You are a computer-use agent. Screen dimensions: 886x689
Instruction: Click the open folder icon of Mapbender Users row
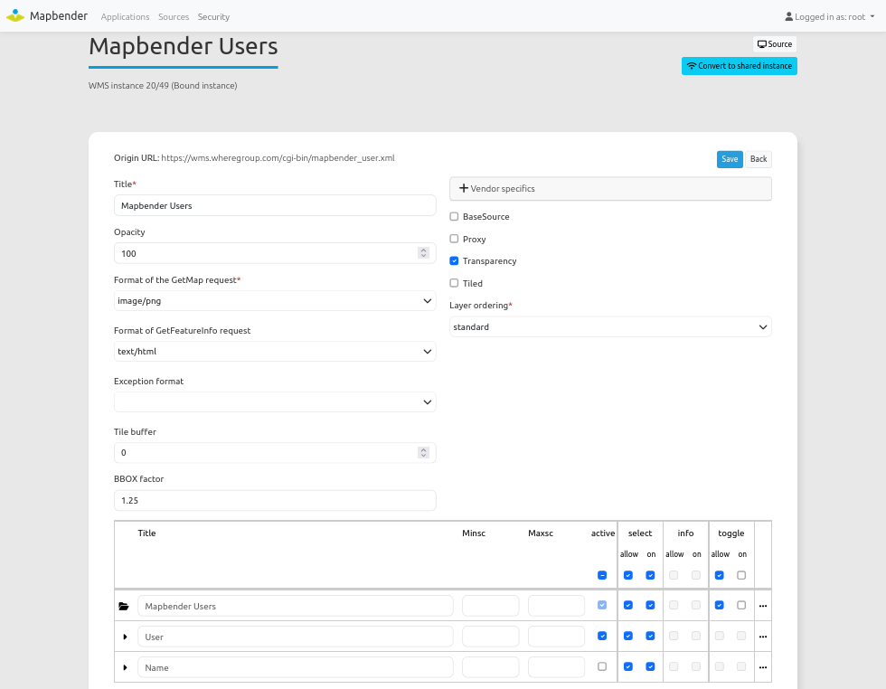[124, 606]
